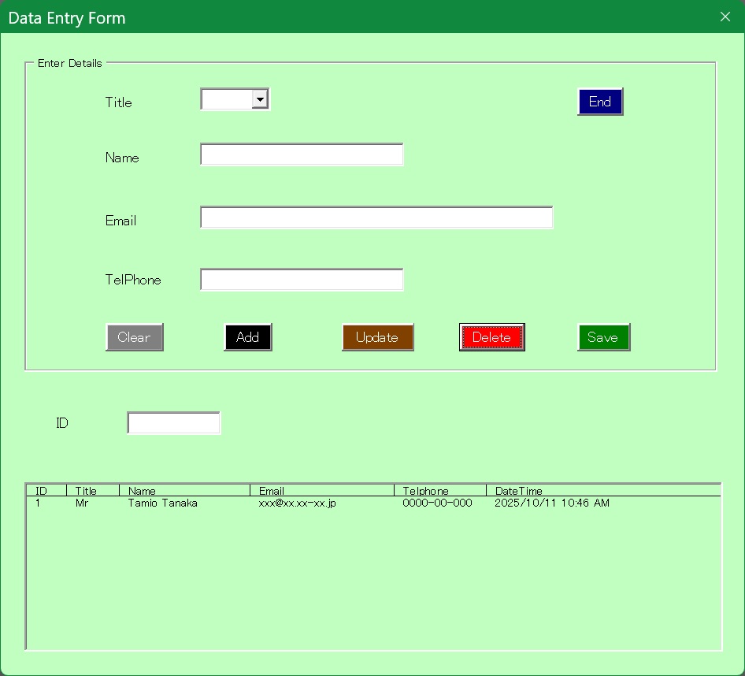Close the Data Entry Form window
This screenshot has width=745, height=676.
pos(725,17)
